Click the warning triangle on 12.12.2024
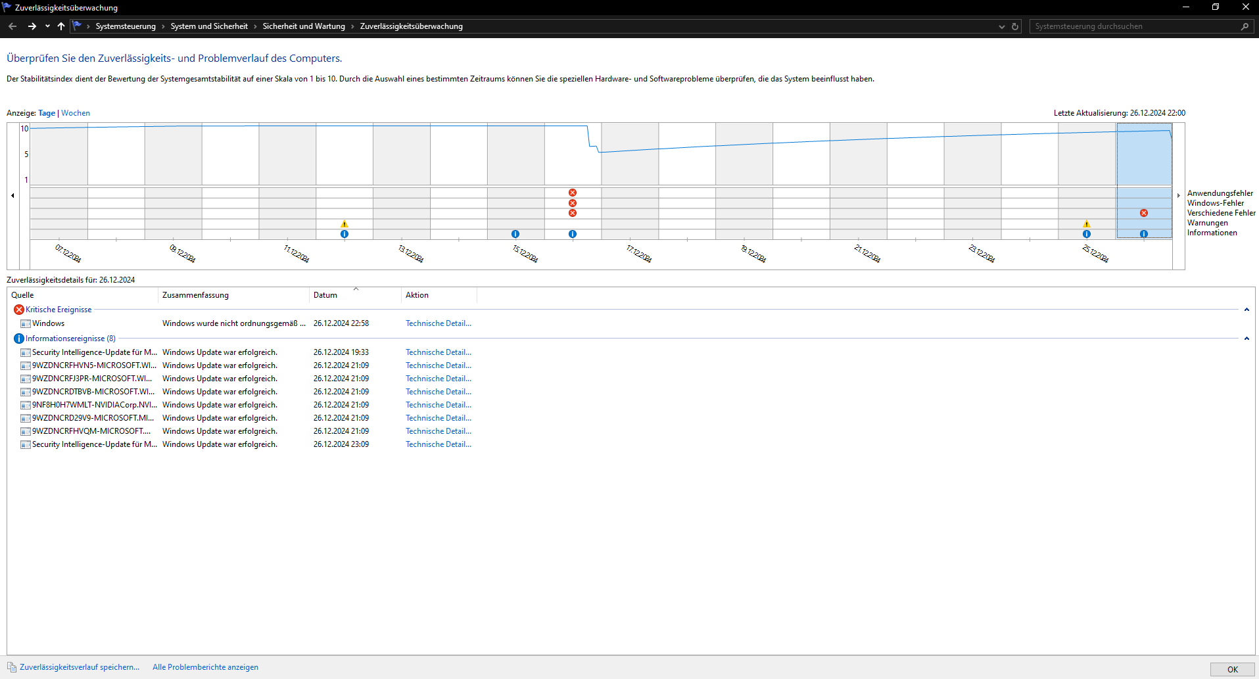This screenshot has width=1259, height=679. pyautogui.click(x=344, y=224)
